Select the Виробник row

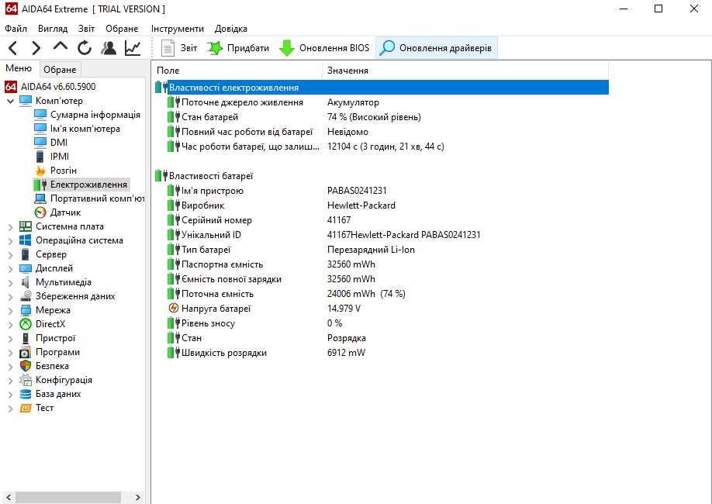[382, 205]
